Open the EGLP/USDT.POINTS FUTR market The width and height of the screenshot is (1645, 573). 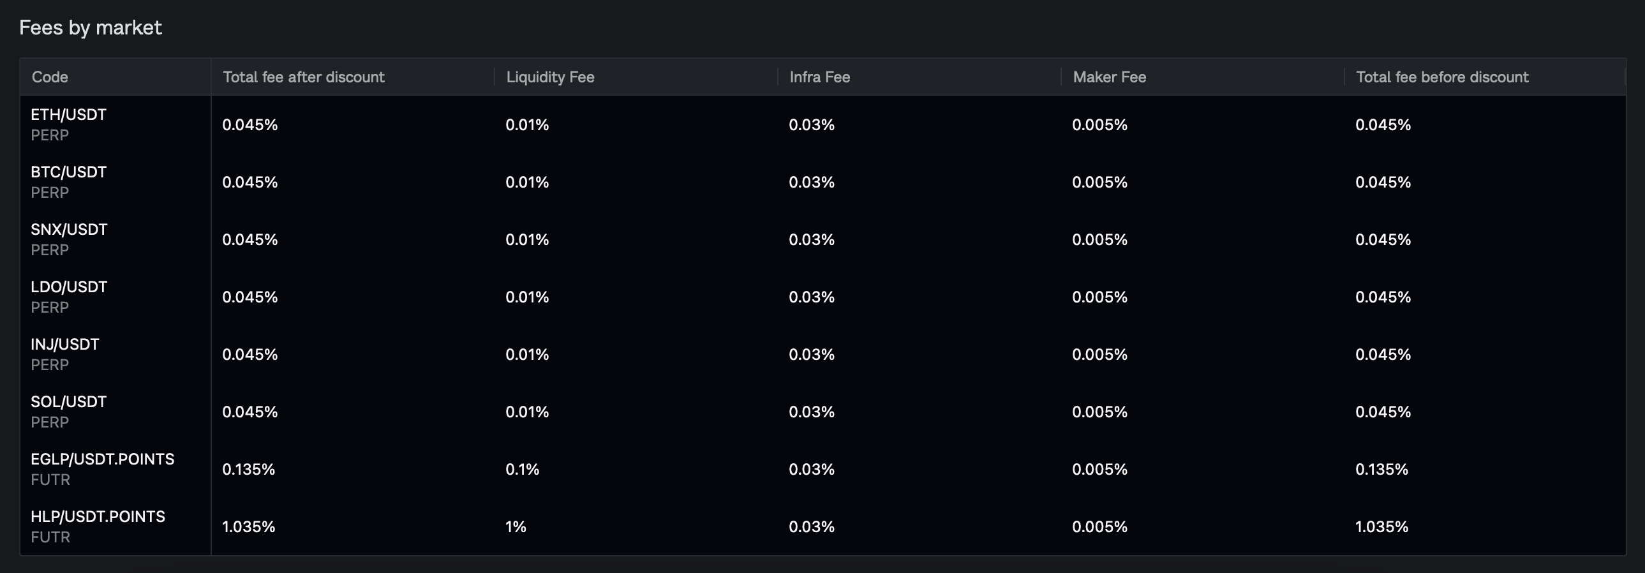click(x=102, y=470)
